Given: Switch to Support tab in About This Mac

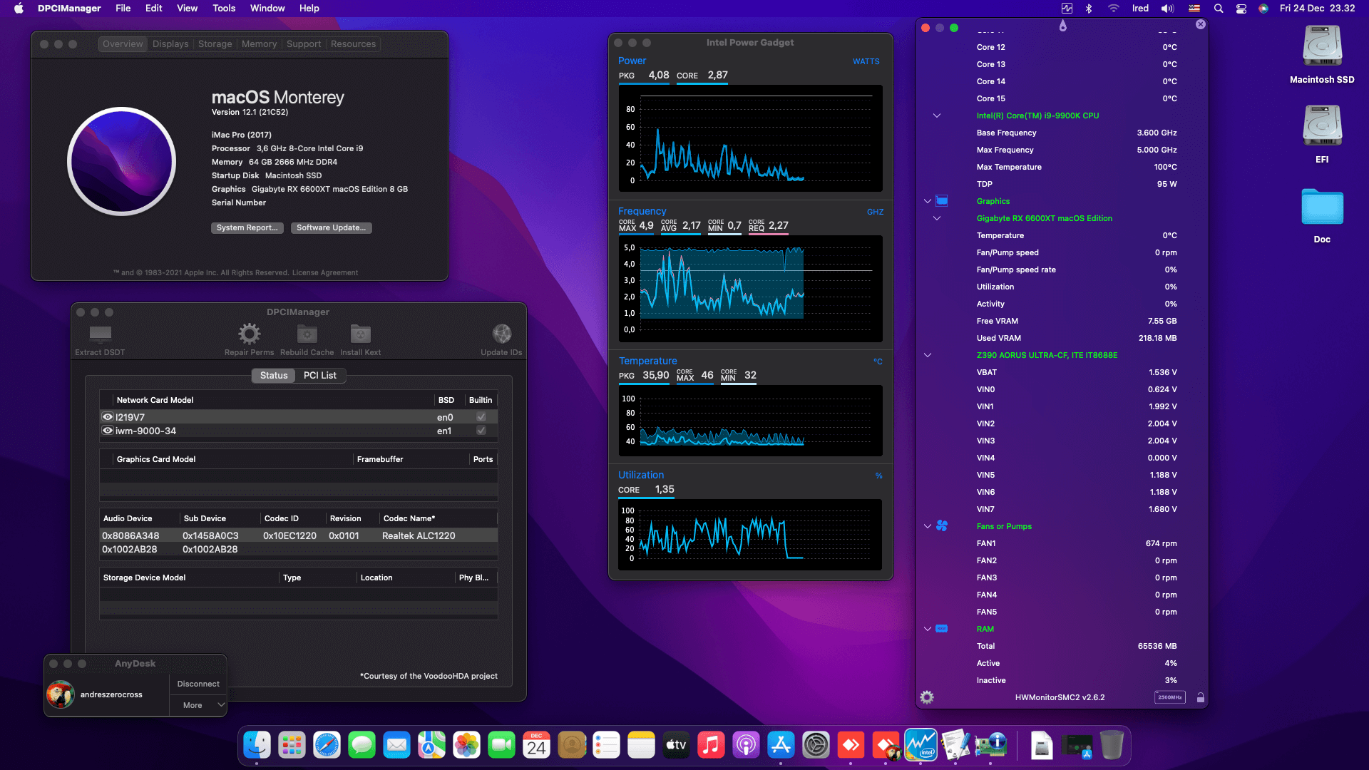Looking at the screenshot, I should 304,44.
